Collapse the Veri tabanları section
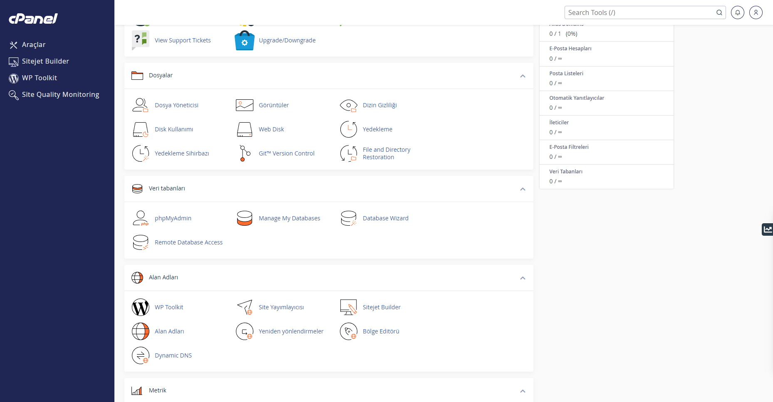Viewport: 773px width, 402px height. click(523, 189)
